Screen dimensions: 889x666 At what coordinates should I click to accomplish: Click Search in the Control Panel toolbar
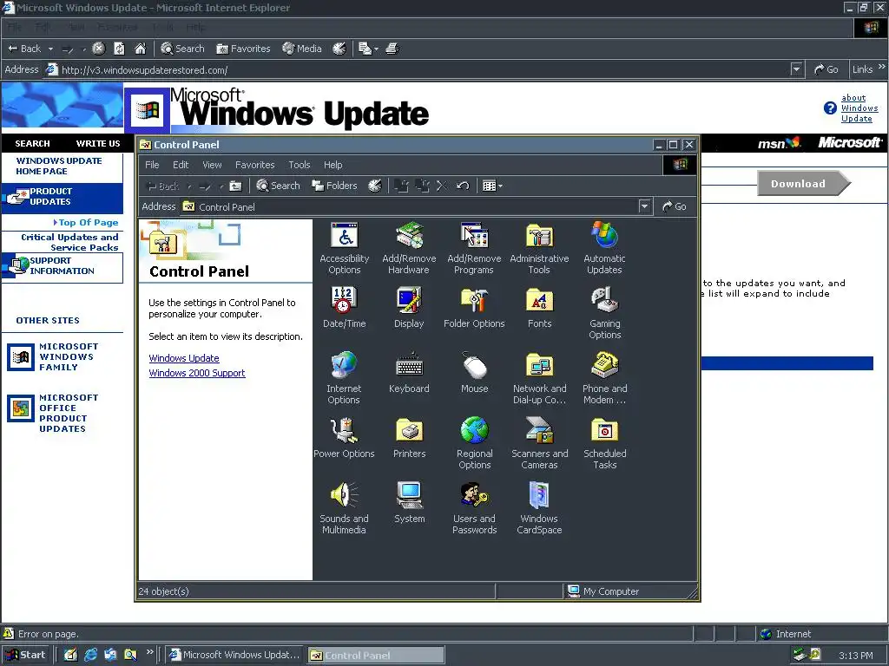(278, 186)
